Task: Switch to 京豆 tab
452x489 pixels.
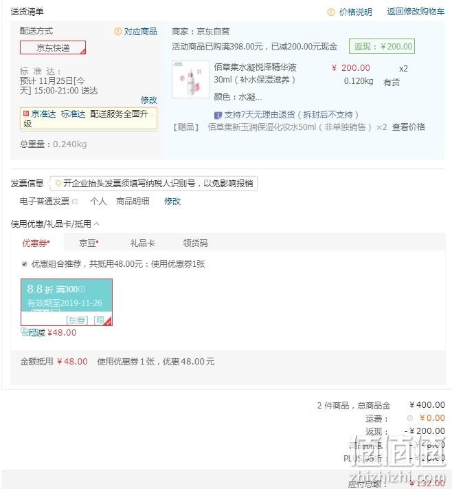Action: coord(89,243)
